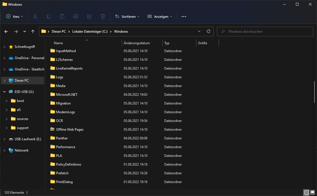Select the PrintDialog folder
Image resolution: width=317 pixels, height=196 pixels.
click(64, 182)
